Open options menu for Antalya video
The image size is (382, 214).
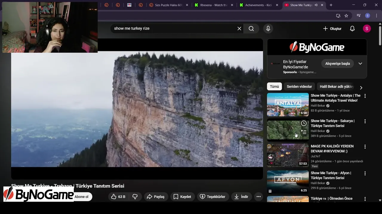point(365,96)
